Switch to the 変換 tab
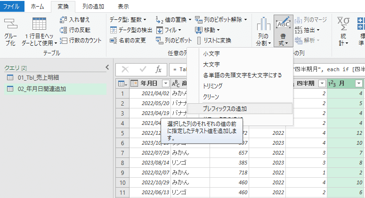This screenshot has height=198, width=365. point(63,6)
